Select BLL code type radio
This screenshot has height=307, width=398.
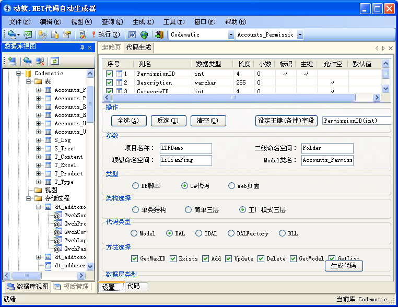pos(282,233)
